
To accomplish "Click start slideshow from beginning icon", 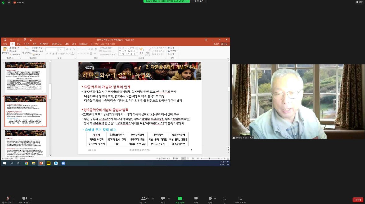I will coord(25,40).
